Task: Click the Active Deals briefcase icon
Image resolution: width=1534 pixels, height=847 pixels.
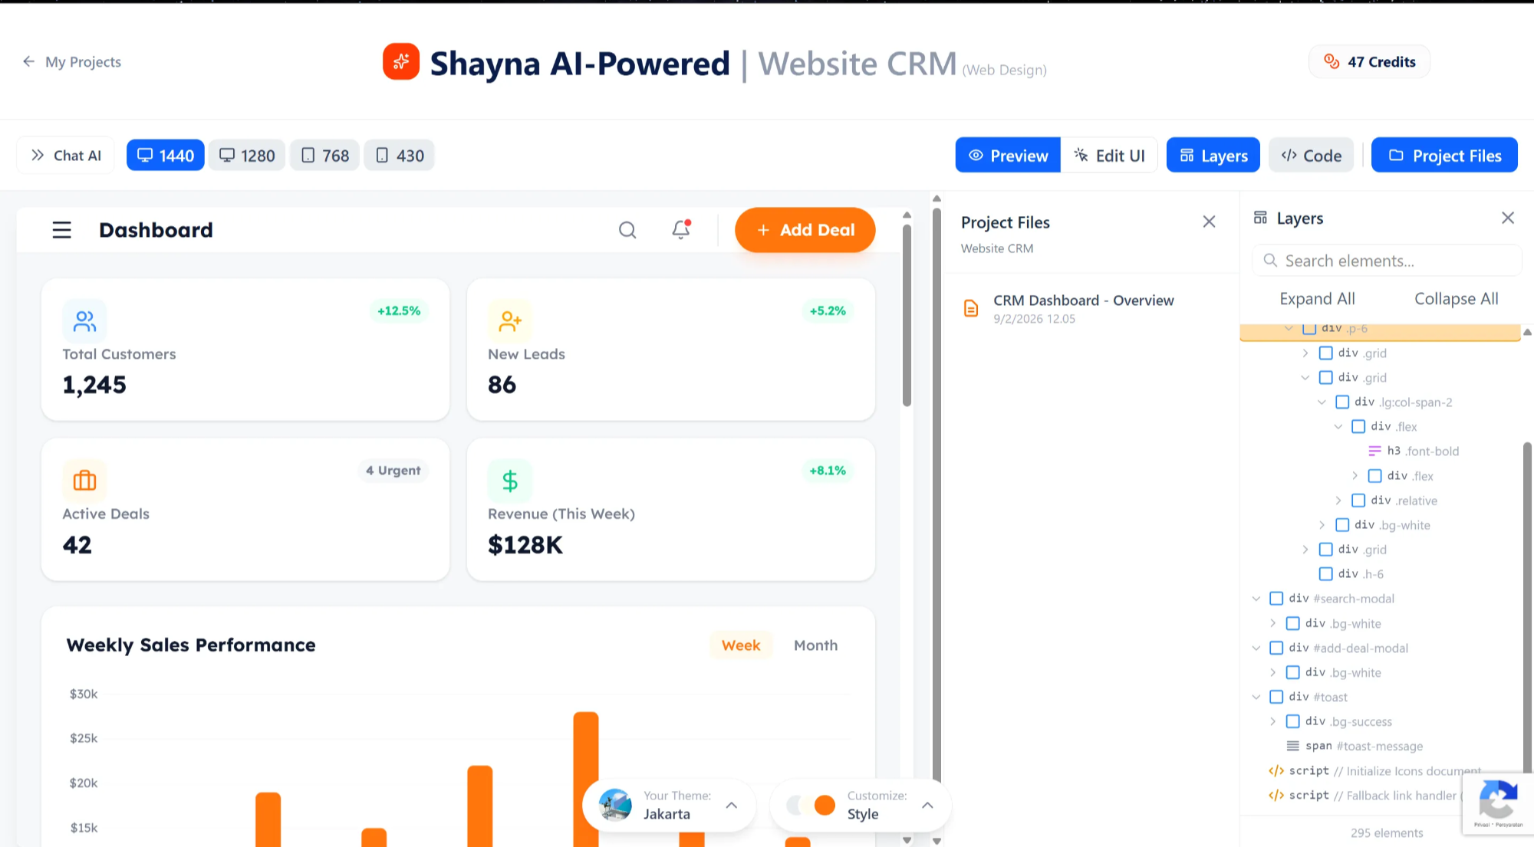Action: [x=84, y=481]
